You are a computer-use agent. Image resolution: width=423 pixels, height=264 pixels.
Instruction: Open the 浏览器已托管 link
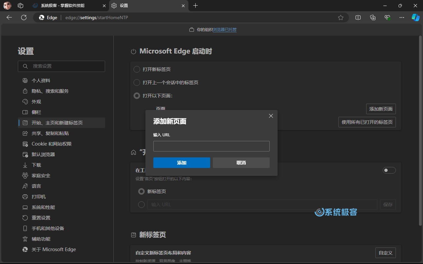coord(225,30)
